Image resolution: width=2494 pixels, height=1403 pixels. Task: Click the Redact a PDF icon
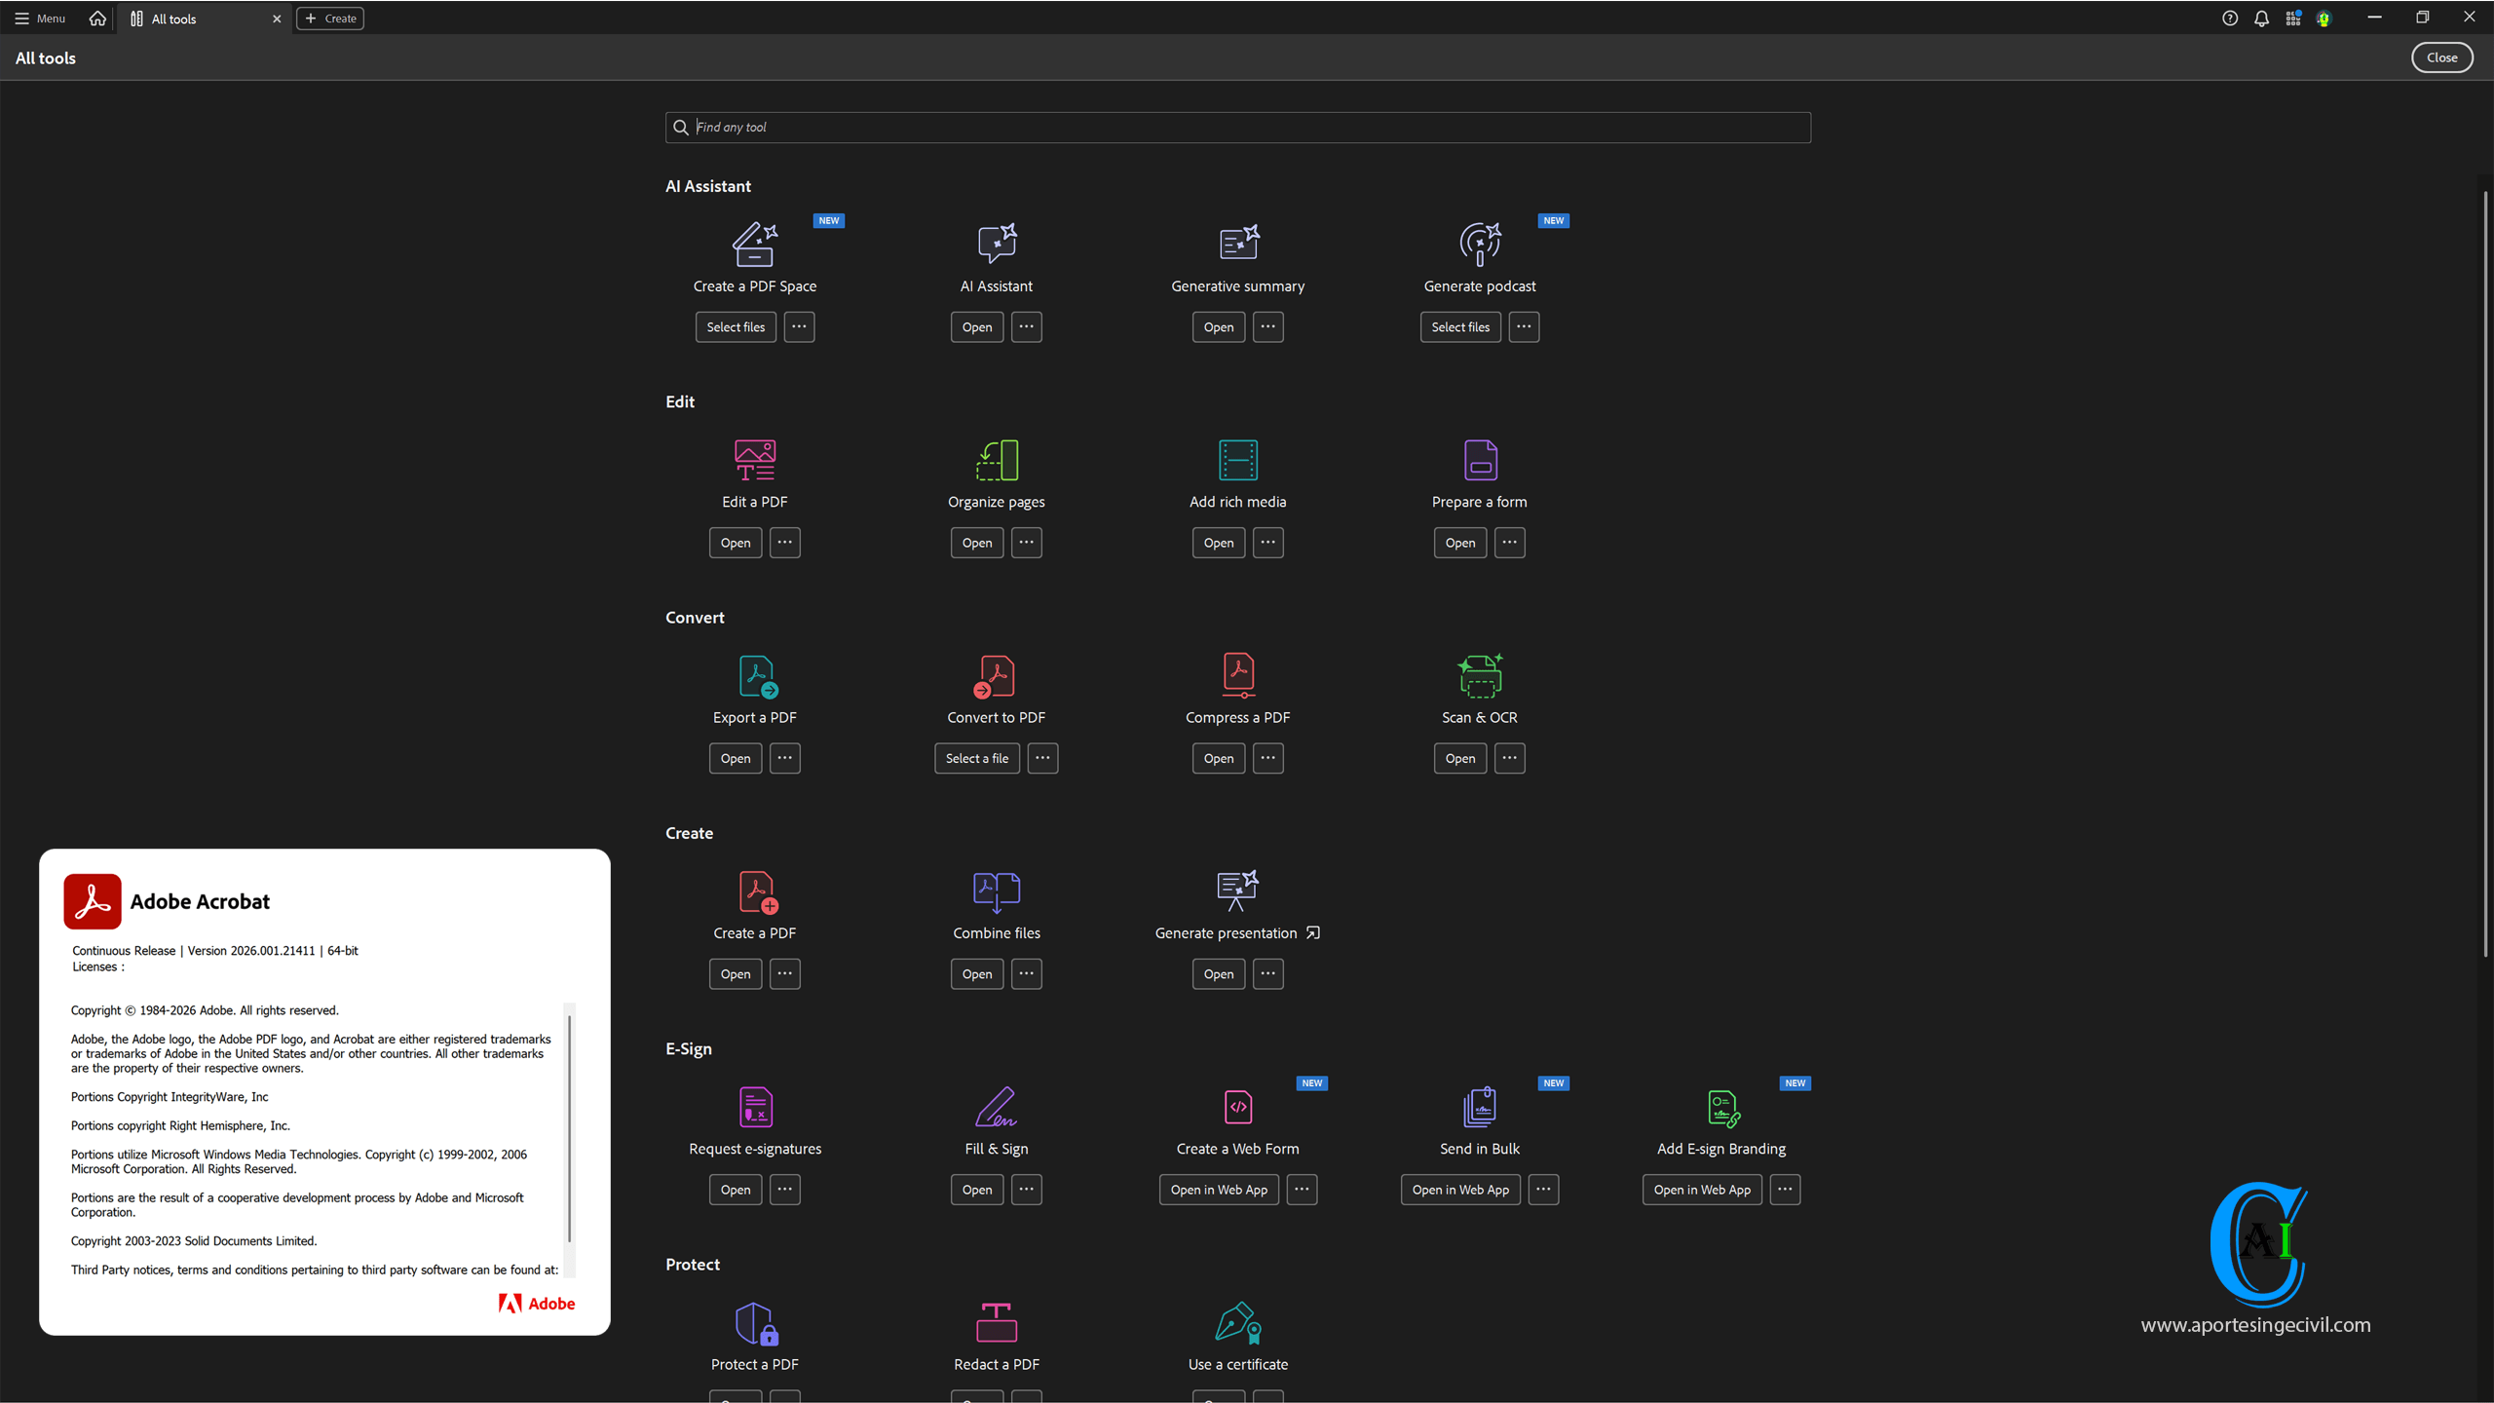coord(996,1322)
